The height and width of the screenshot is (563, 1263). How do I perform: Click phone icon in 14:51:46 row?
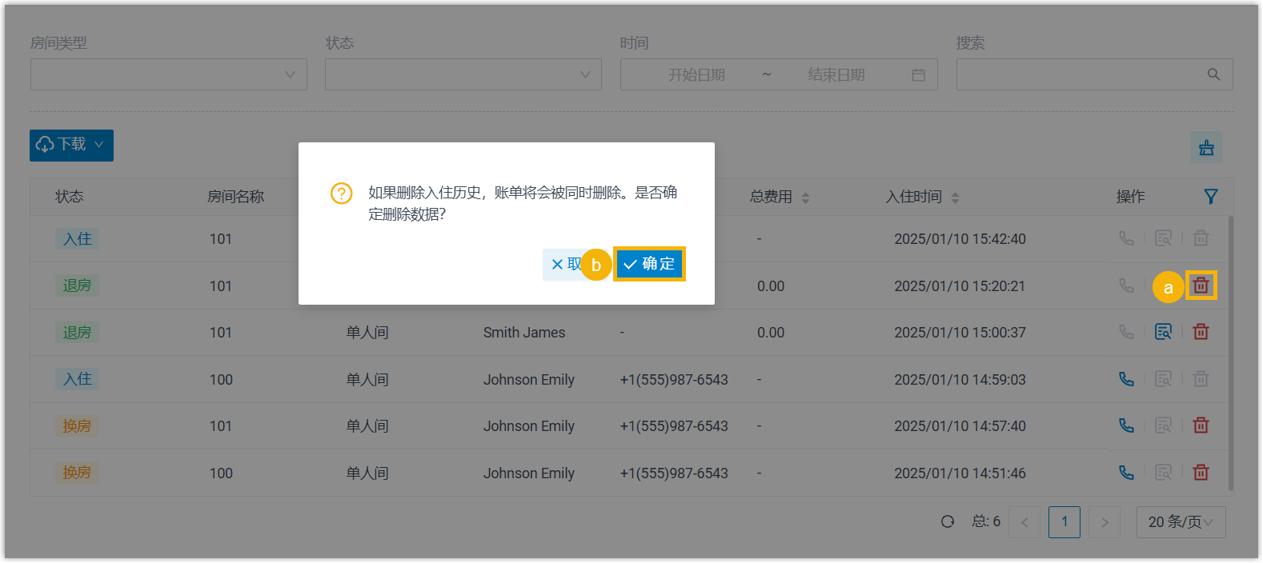1126,473
